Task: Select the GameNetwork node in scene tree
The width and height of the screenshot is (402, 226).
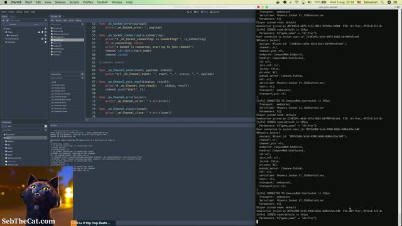Action: (13, 39)
